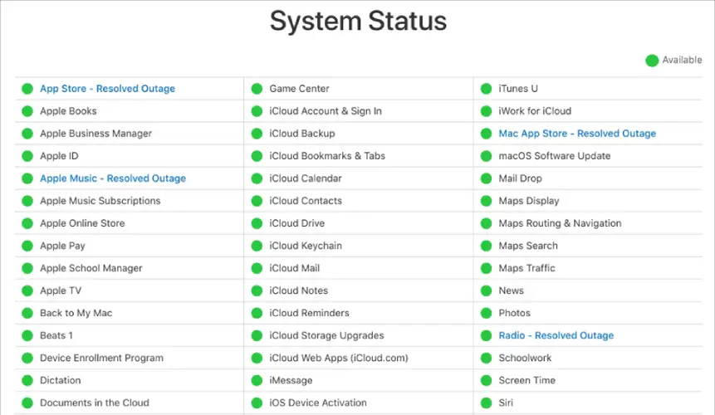Click green status dot beside iMessage
This screenshot has height=415, width=715.
point(257,380)
